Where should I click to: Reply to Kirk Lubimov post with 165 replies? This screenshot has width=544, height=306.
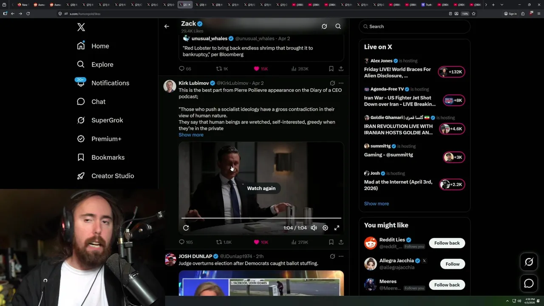[x=186, y=242]
